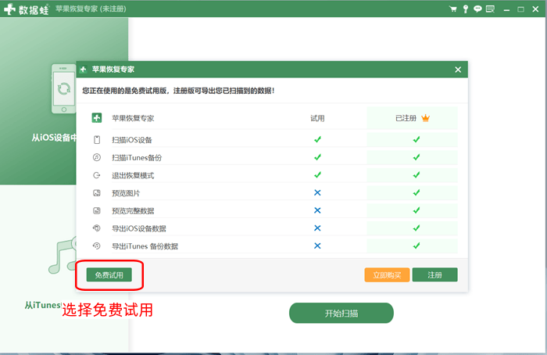The width and height of the screenshot is (547, 355).
Task: Open the shopping cart icon in title bar
Action: point(452,9)
